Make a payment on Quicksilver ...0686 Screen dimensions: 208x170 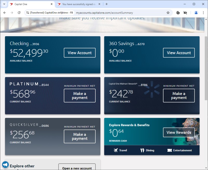[80, 136]
